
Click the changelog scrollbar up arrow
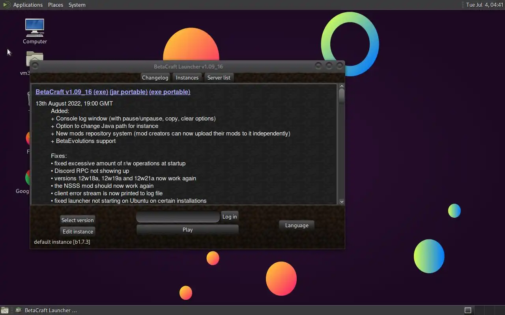[x=342, y=86]
